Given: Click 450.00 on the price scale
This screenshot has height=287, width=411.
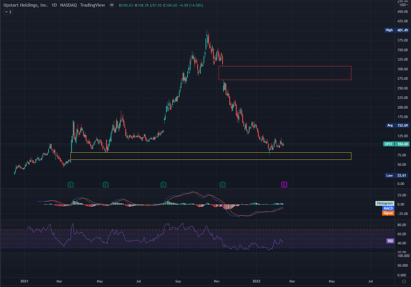Looking at the screenshot, I should click(403, 12).
